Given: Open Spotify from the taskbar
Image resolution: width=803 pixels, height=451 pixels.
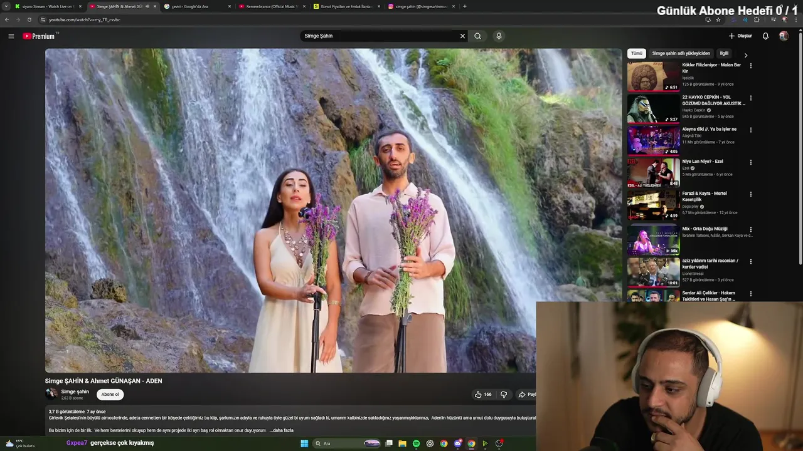Looking at the screenshot, I should (416, 443).
